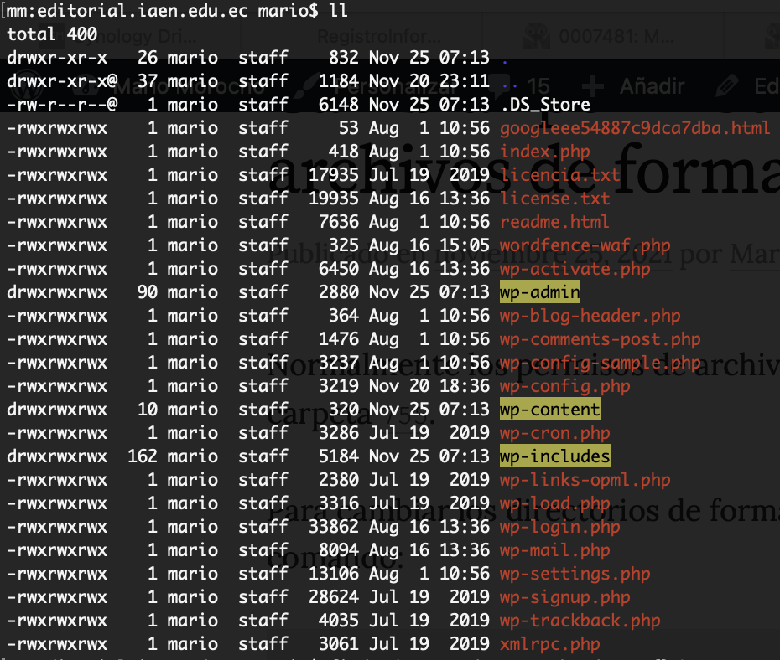This screenshot has width=780, height=660.
Task: Switch to the 'RegistroInfor...' background browser tab
Action: click(378, 36)
